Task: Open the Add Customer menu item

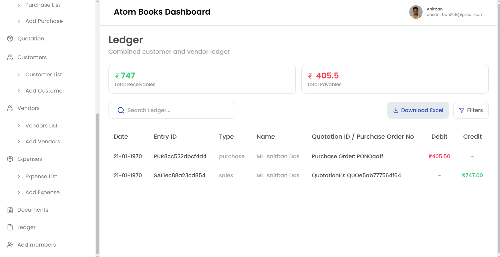Action: click(45, 91)
